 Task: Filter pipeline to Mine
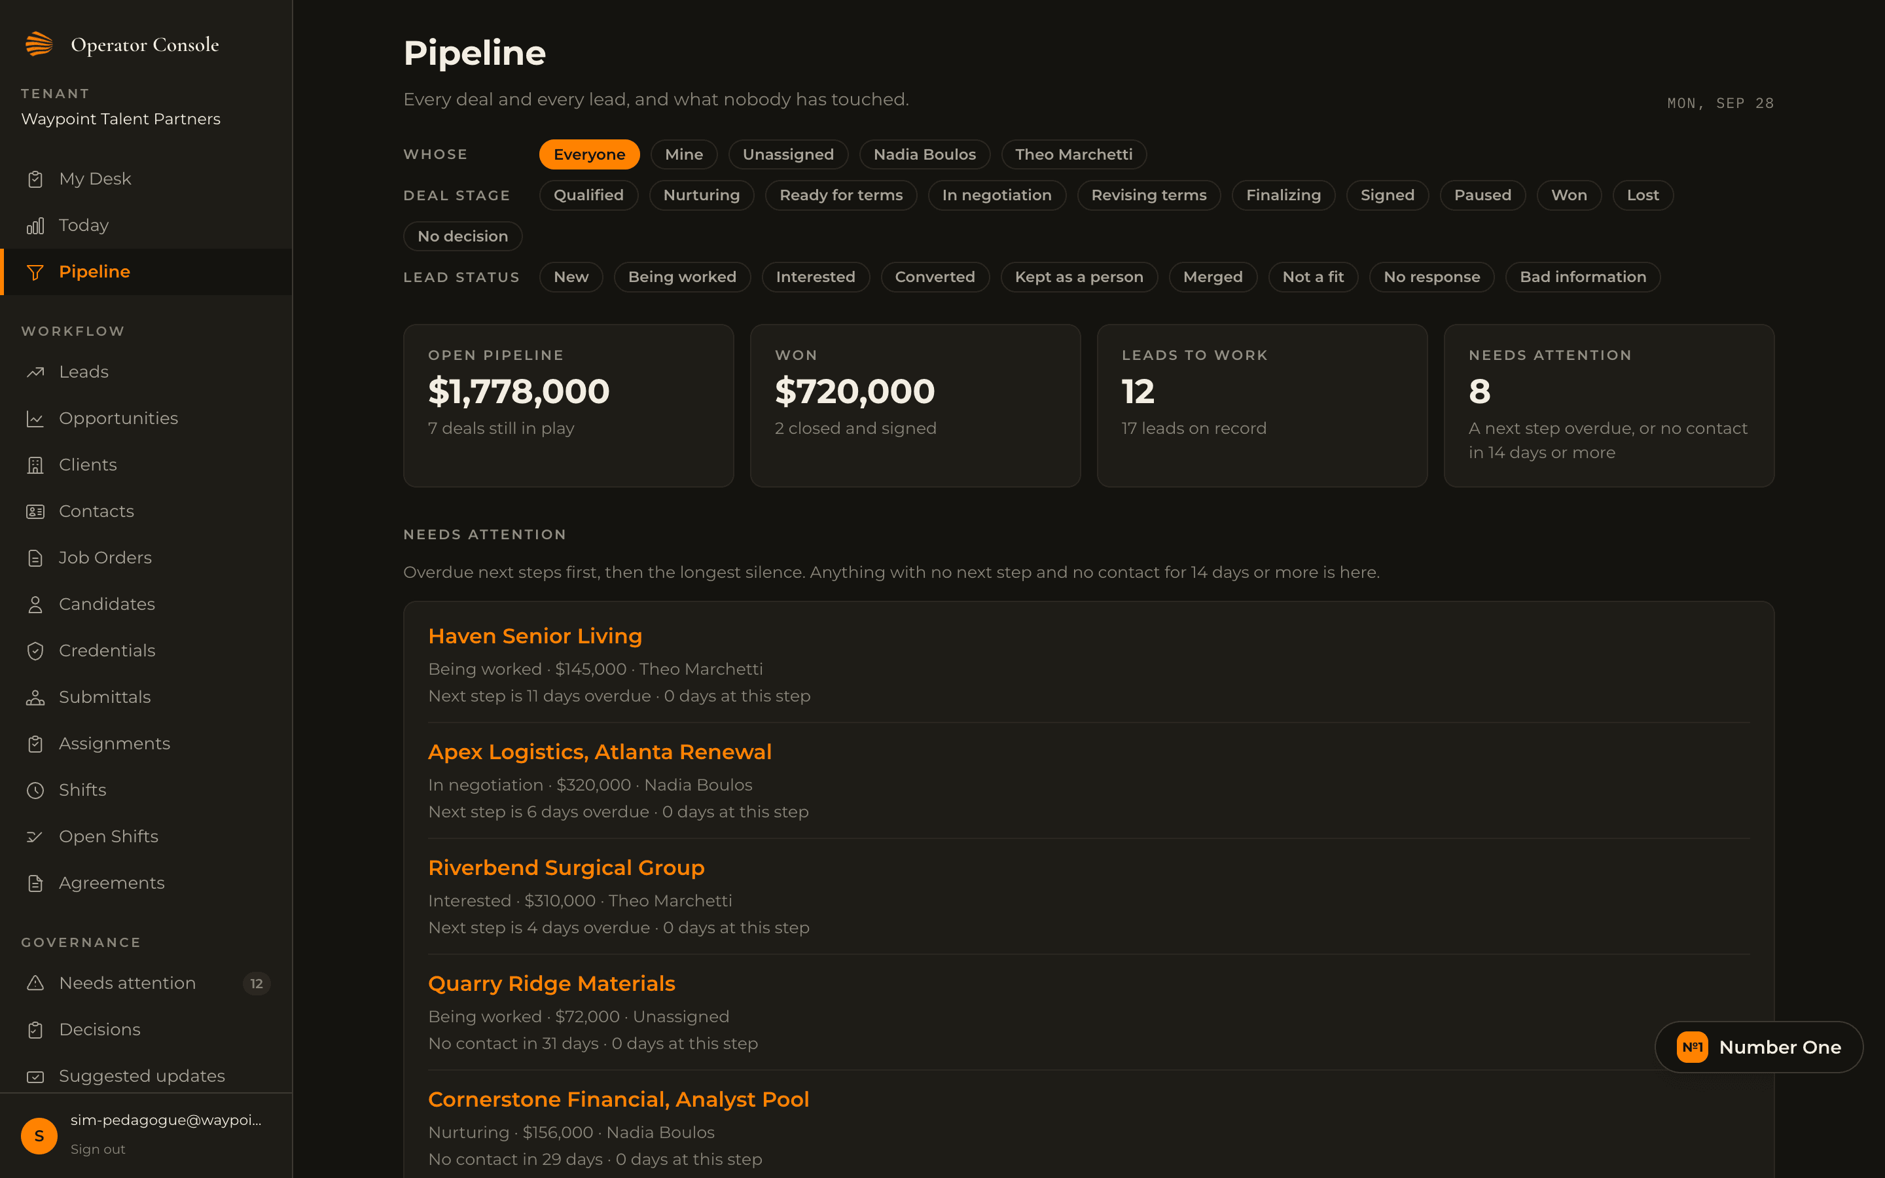coord(684,154)
